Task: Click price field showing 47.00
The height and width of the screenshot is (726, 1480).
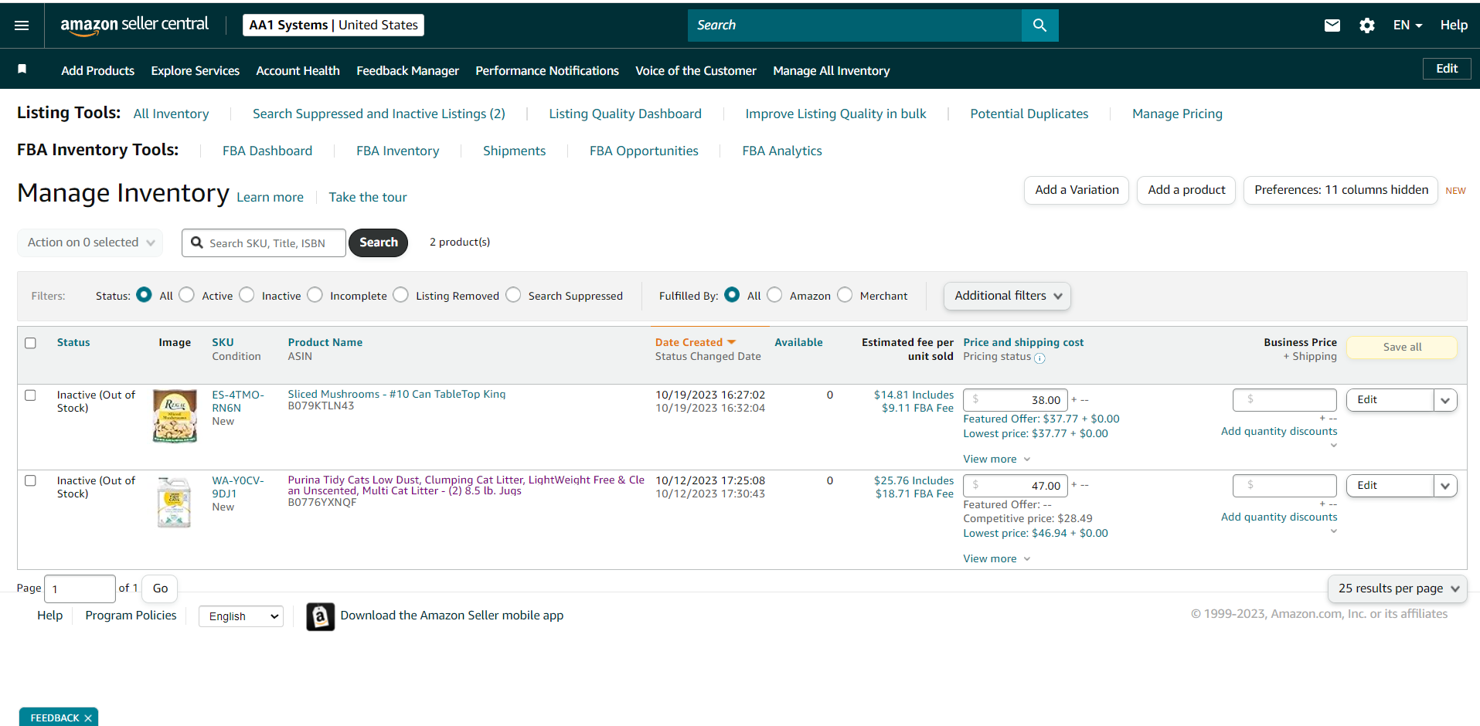Action: [1016, 486]
